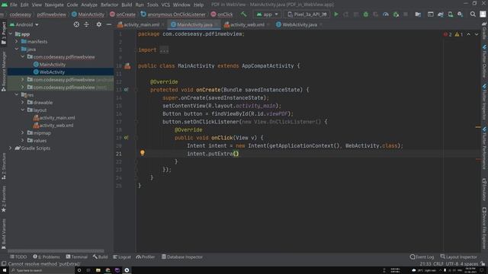
Task: Open the File menu
Action: click(14, 5)
